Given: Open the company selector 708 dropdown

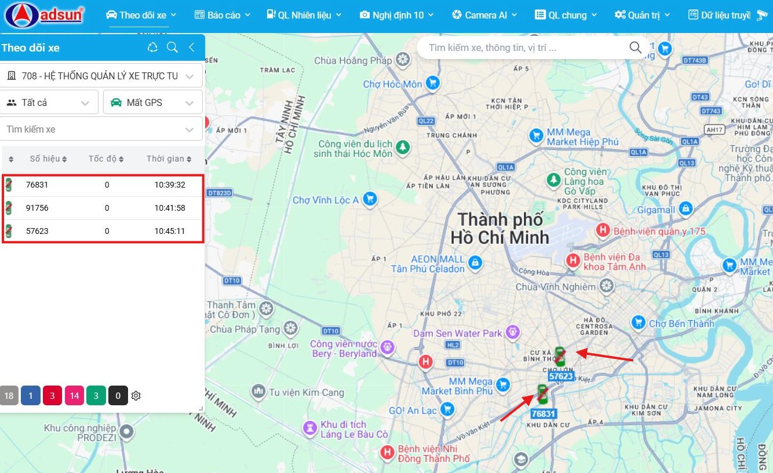Looking at the screenshot, I should pyautogui.click(x=101, y=76).
